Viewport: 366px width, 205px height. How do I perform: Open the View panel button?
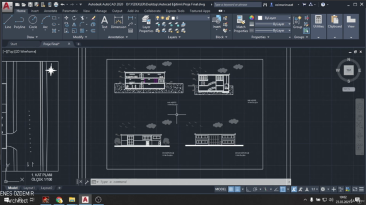pos(351,26)
